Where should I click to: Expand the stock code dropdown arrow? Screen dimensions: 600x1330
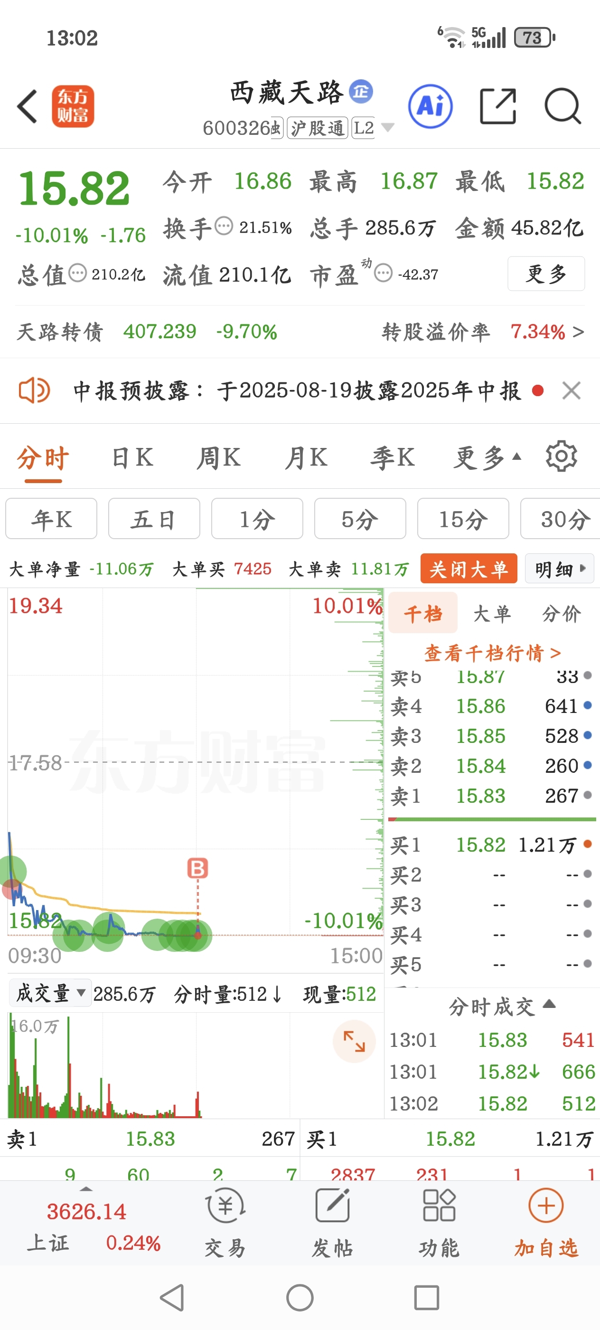pyautogui.click(x=387, y=127)
